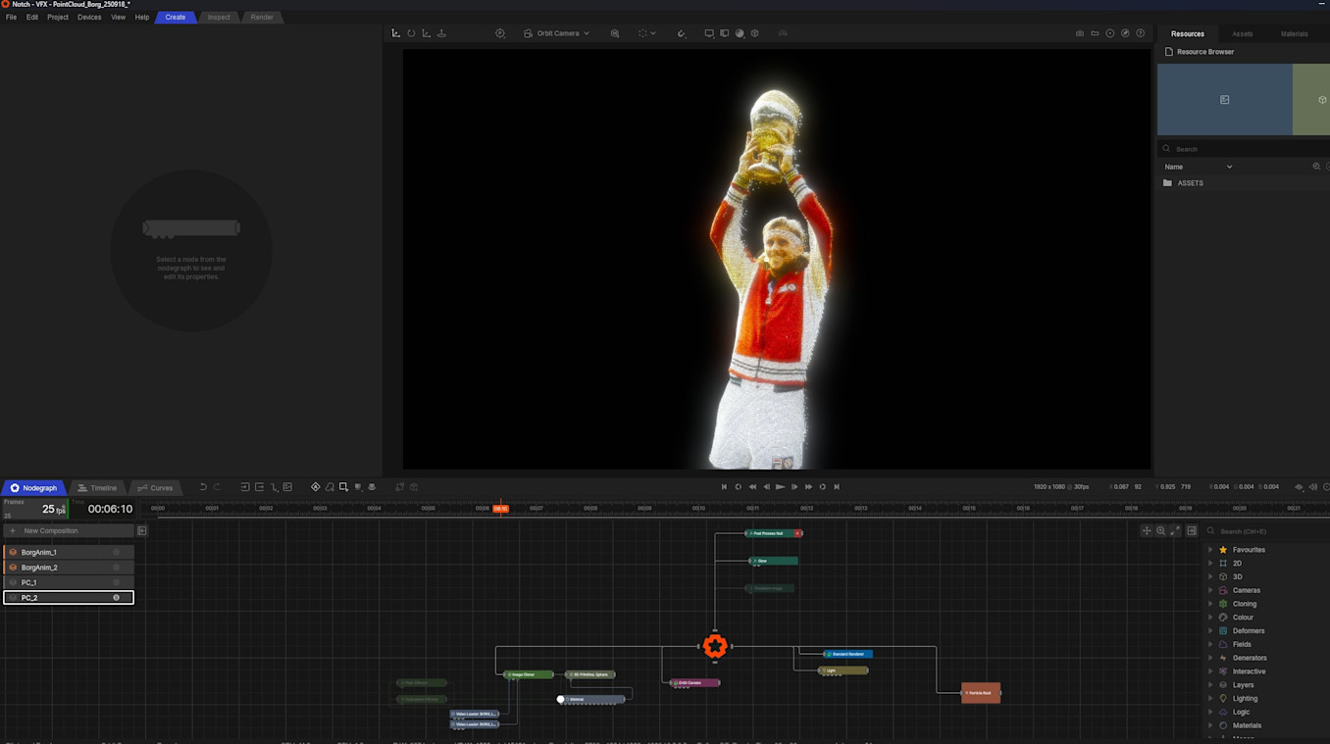Viewport: 1330px width, 744px height.
Task: Open viewport help question-mark icon
Action: pyautogui.click(x=1140, y=33)
